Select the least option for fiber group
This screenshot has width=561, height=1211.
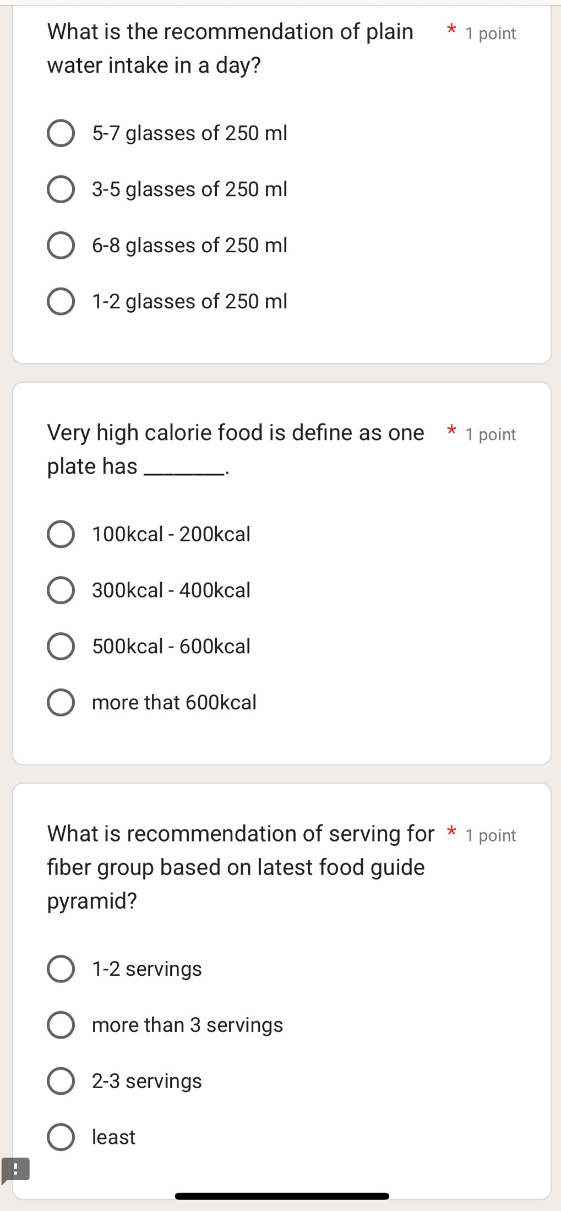click(x=61, y=1137)
